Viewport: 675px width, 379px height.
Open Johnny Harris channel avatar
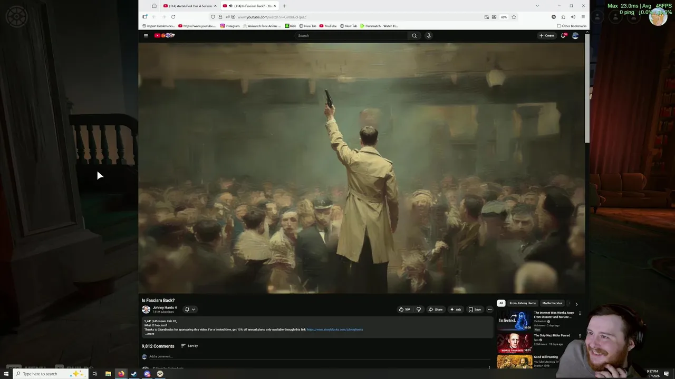click(146, 310)
